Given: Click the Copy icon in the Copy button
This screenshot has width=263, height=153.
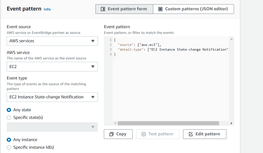Looking at the screenshot, I should (x=111, y=134).
